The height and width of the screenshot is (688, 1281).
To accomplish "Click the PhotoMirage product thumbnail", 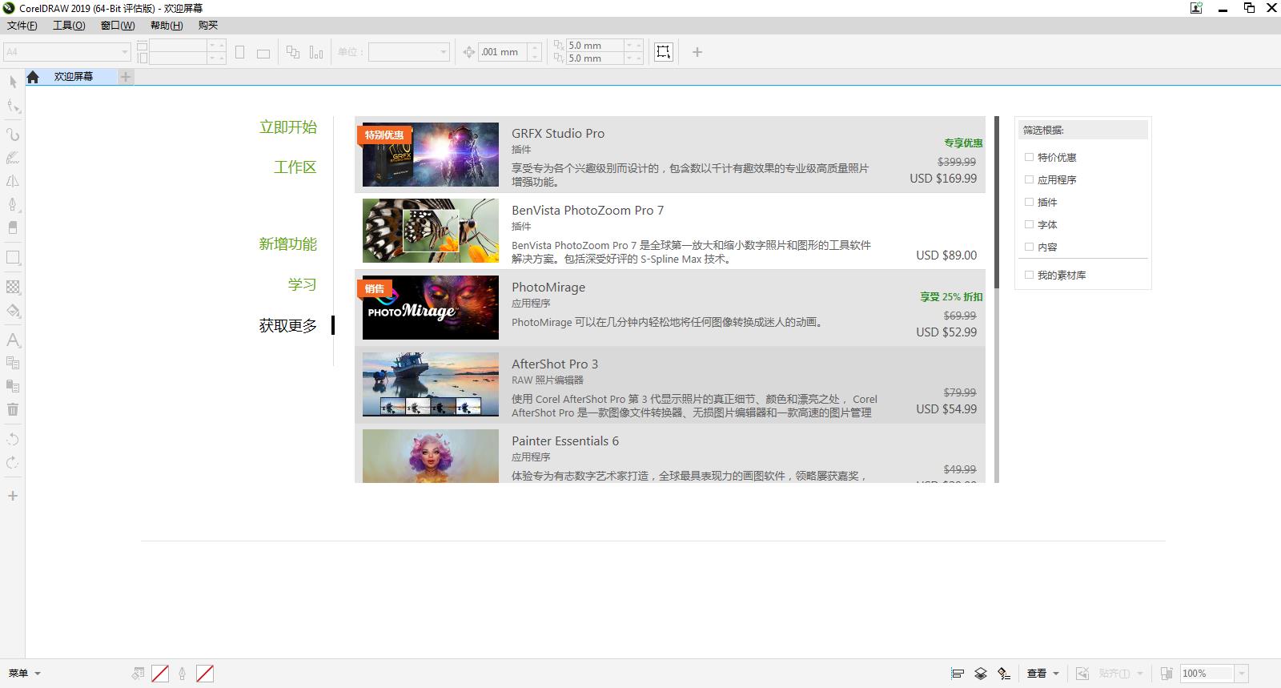I will pyautogui.click(x=430, y=308).
